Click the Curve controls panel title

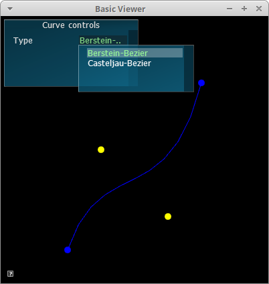(x=71, y=25)
